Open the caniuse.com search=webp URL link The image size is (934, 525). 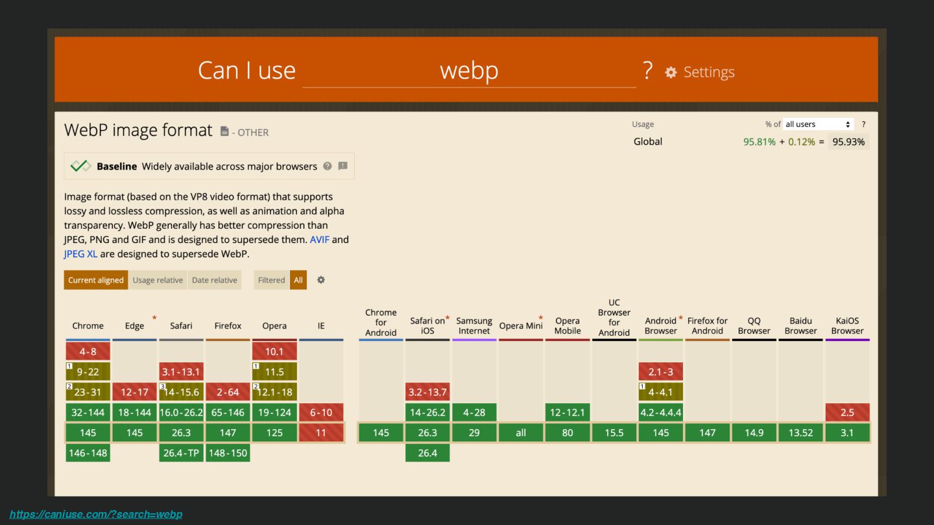point(96,514)
